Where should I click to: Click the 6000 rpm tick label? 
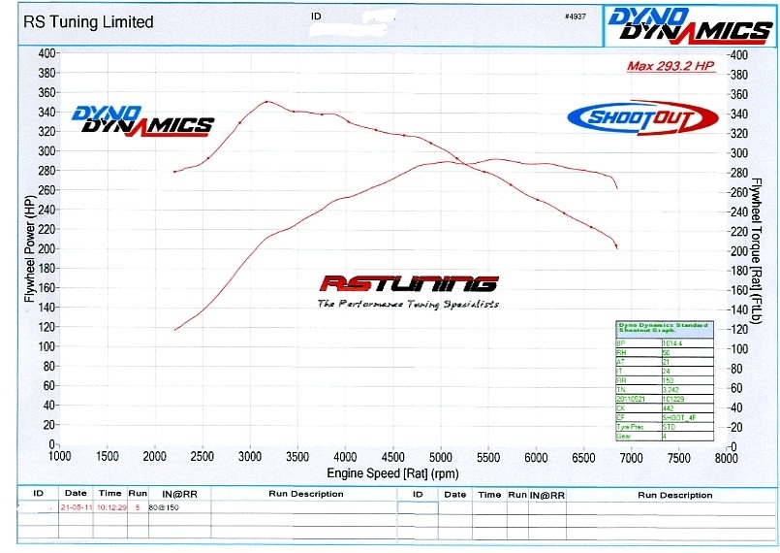(x=536, y=457)
